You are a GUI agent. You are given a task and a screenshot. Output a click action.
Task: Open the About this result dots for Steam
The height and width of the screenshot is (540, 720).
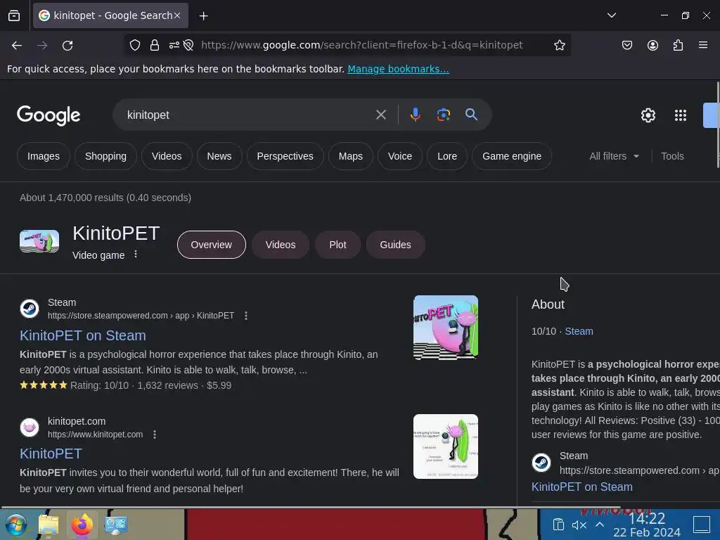pyautogui.click(x=246, y=316)
